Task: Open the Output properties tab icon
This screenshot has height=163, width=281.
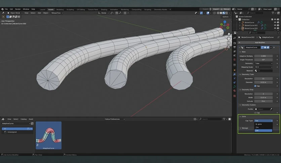Action: pyautogui.click(x=235, y=47)
